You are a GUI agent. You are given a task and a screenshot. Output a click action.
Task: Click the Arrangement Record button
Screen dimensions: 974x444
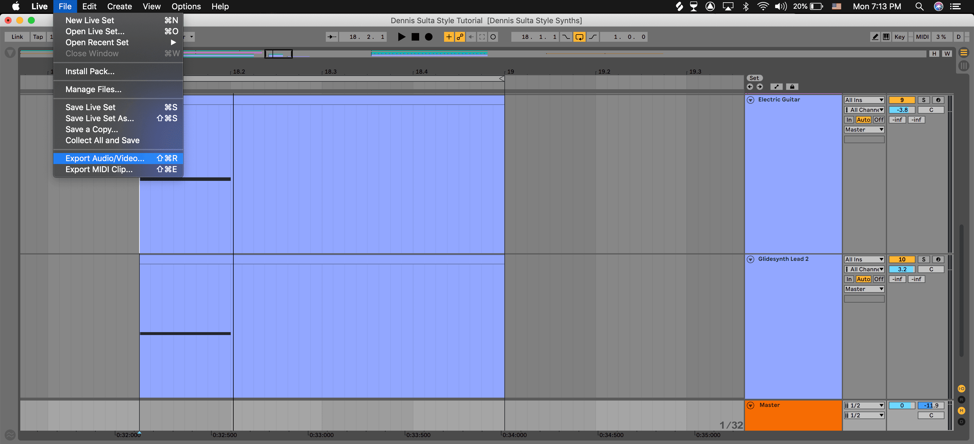[428, 37]
